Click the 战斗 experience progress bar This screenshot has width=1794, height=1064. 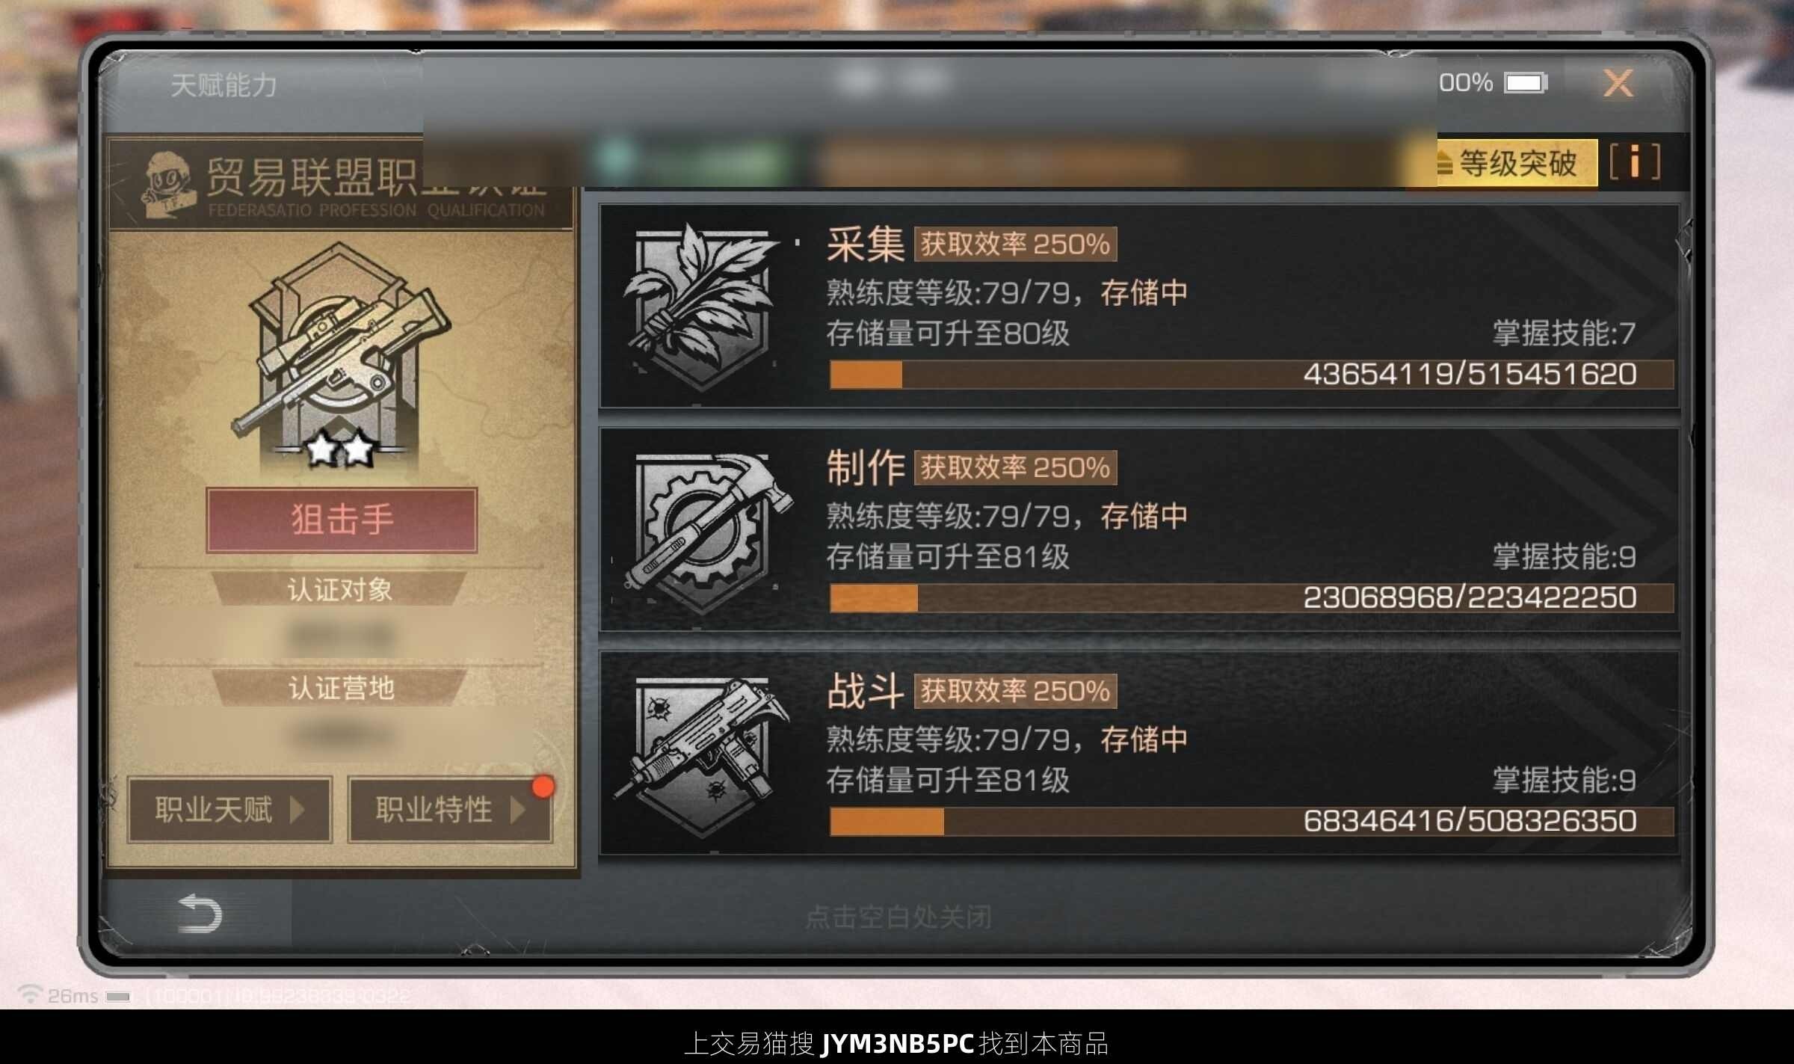coord(1251,821)
